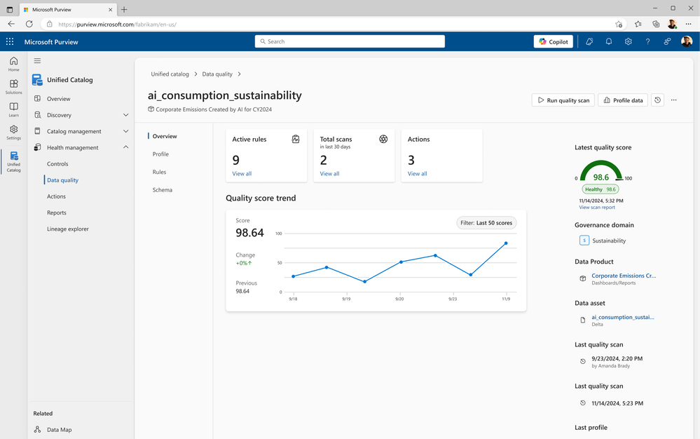Click the browser back arrow

(x=11, y=24)
